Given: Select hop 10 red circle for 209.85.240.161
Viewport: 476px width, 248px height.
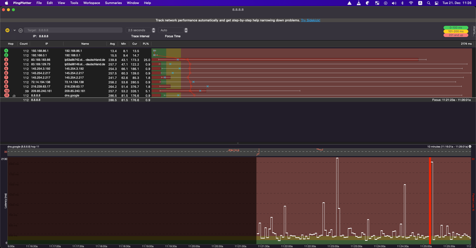Looking at the screenshot, I should 7,91.
